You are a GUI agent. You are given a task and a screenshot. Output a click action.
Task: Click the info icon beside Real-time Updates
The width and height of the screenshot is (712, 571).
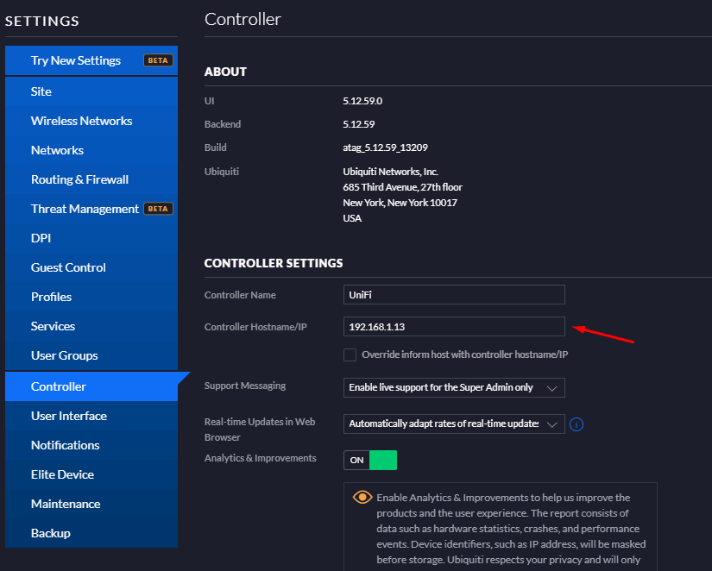point(577,424)
